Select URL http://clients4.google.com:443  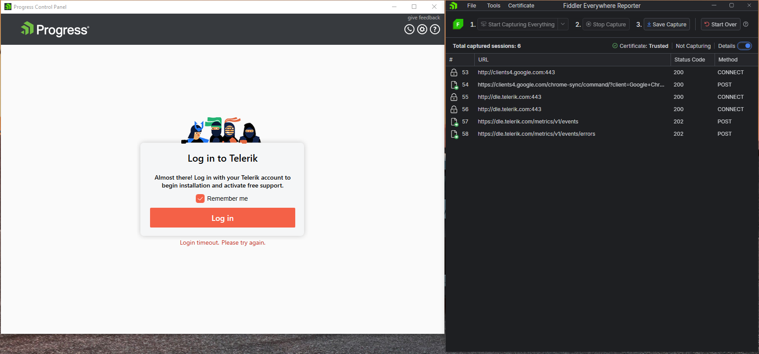click(x=516, y=72)
